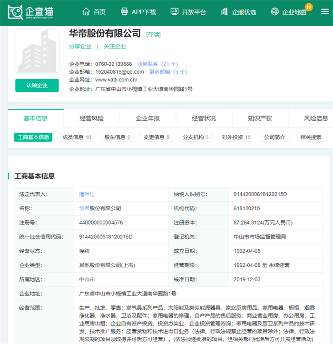The width and height of the screenshot is (333, 344).
Task: Click the building icon beside 企服优选
Action: [x=225, y=11]
